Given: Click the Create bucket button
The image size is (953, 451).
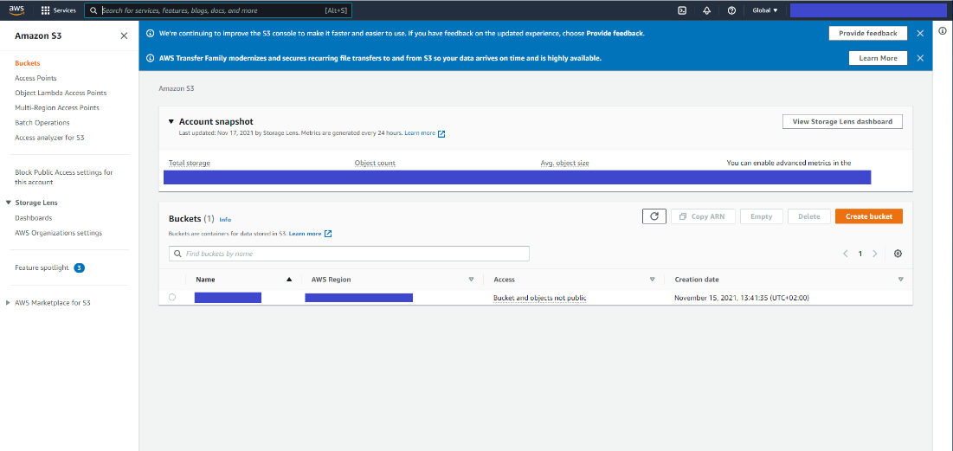Looking at the screenshot, I should pyautogui.click(x=868, y=216).
